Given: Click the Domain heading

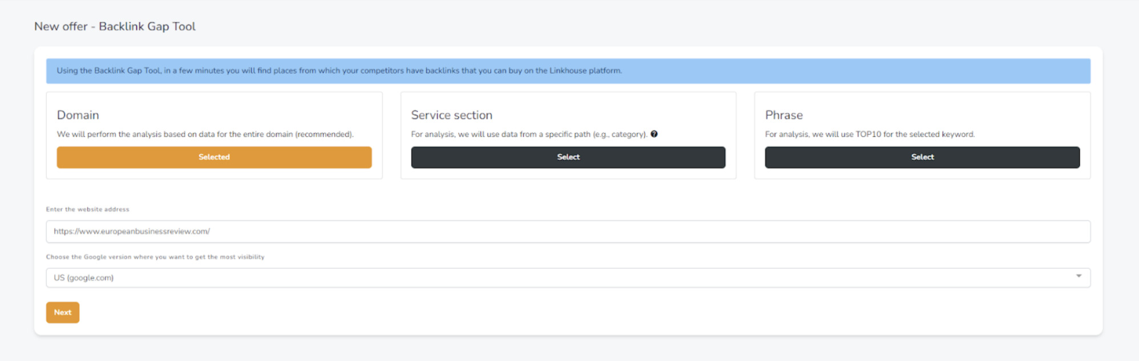Looking at the screenshot, I should pos(78,115).
